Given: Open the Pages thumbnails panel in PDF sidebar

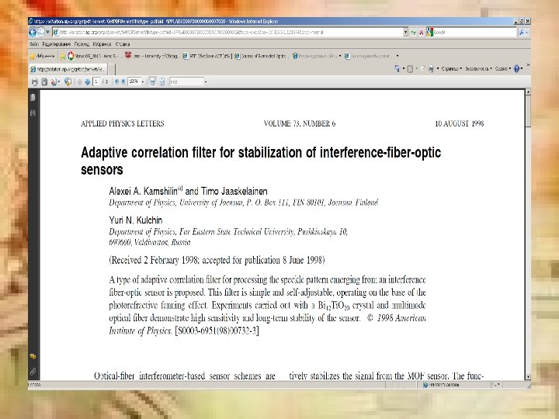Looking at the screenshot, I should point(33,97).
